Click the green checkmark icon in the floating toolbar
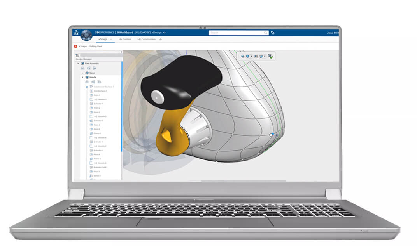The width and height of the screenshot is (417, 246). 270,56
